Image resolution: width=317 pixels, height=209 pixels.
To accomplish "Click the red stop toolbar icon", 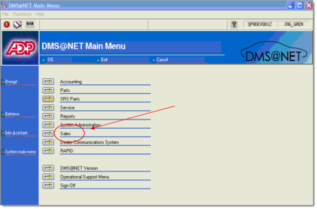I will [x=7, y=25].
